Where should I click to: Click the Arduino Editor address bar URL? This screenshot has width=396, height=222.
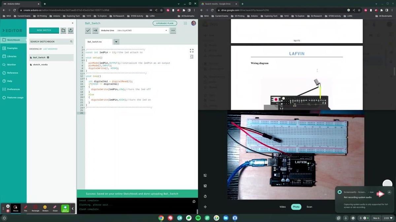click(x=66, y=10)
